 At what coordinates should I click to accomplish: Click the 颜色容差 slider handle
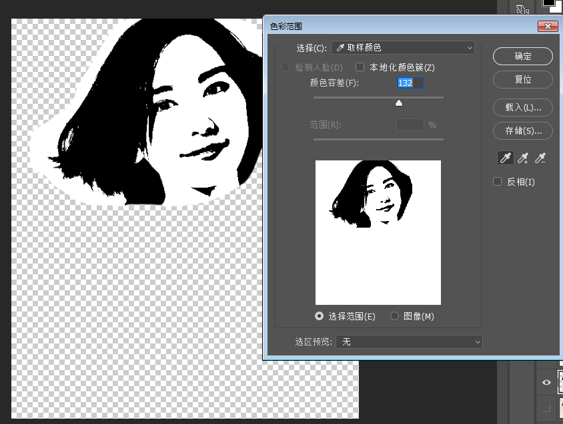coord(399,103)
